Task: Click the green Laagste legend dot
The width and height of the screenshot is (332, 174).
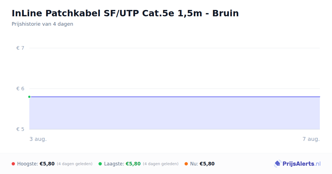Action: coord(100,164)
